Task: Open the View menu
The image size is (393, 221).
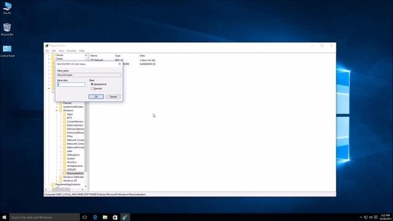Action: coord(61,50)
